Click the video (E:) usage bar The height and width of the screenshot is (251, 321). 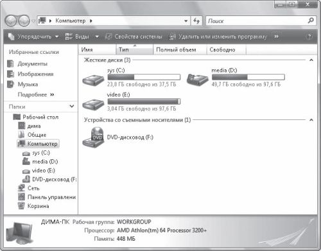tap(144, 101)
